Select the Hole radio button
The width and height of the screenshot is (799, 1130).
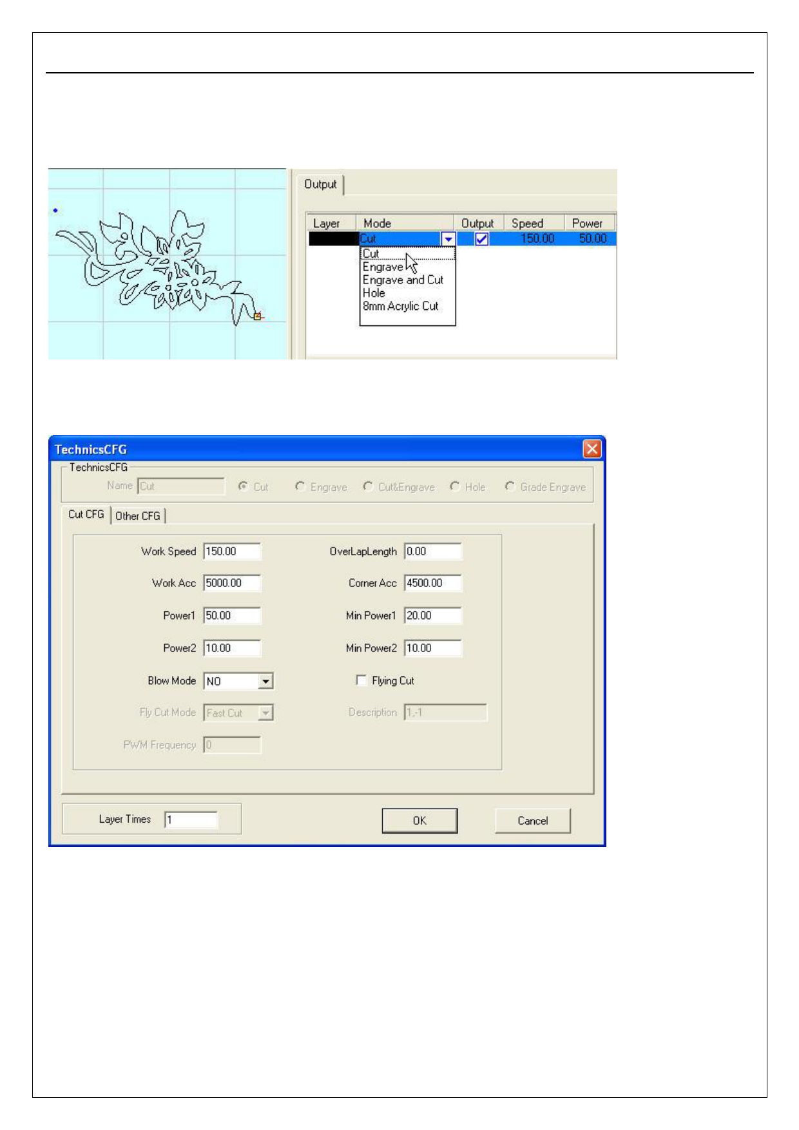click(455, 486)
